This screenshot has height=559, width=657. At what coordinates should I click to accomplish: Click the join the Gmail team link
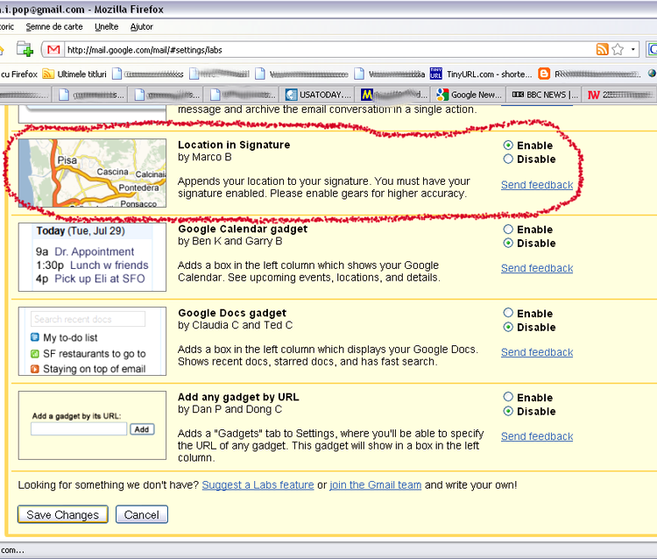[375, 485]
